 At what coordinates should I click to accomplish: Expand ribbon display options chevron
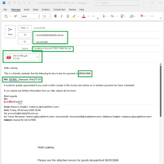(160, 18)
